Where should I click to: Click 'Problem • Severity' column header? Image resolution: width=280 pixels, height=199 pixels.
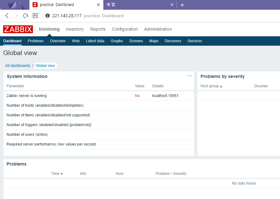(x=171, y=174)
